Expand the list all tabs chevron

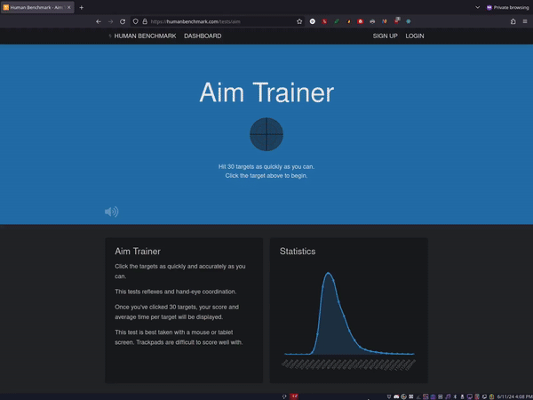click(x=477, y=7)
